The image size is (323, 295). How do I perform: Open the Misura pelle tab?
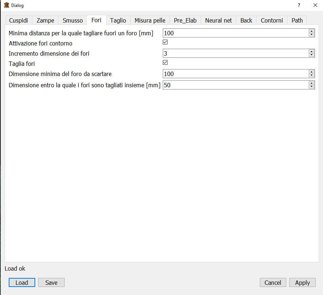150,20
